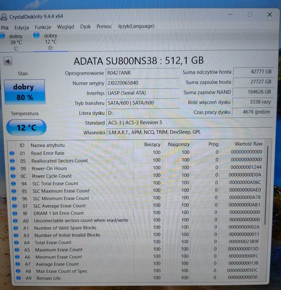Select the Reallocated Sectors Count attribute name

click(x=59, y=161)
